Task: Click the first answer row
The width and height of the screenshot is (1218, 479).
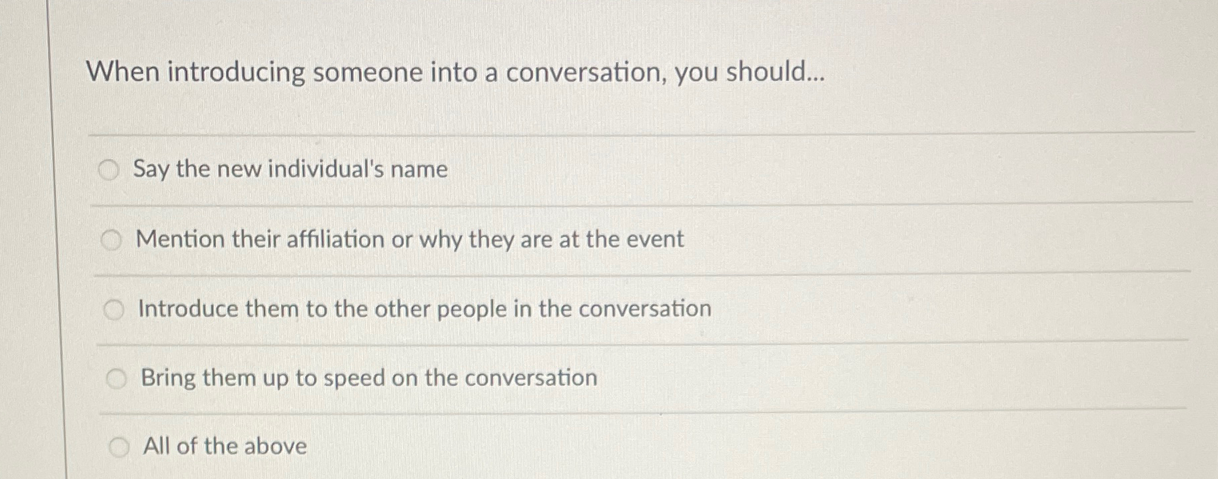Action: (x=466, y=170)
